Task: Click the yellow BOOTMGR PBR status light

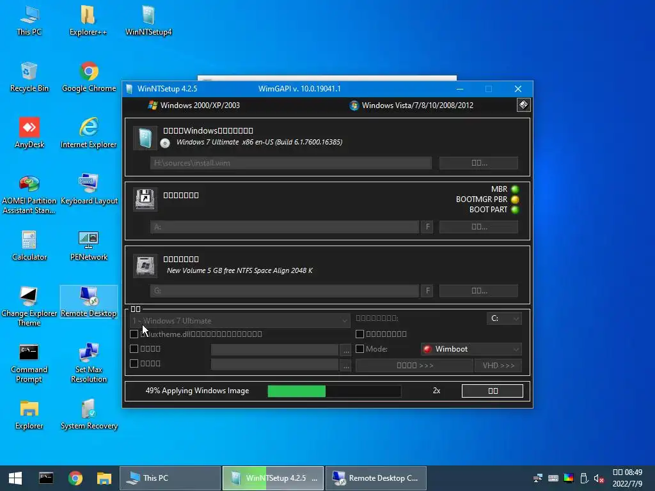Action: (515, 199)
